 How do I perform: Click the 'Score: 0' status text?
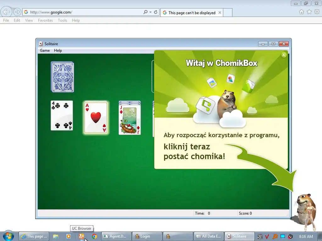(245, 213)
